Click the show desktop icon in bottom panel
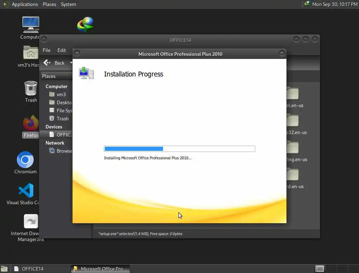 4,269
